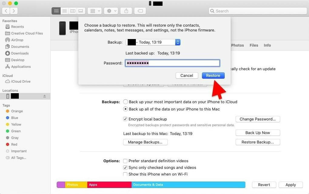Expand the group-by arrangement dropdown
Image resolution: width=309 pixels, height=194 pixels.
[x=94, y=11]
